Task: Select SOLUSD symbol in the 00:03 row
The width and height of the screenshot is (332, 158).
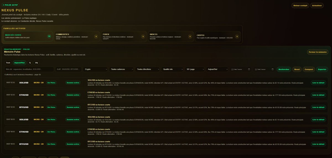Action: coord(24,120)
